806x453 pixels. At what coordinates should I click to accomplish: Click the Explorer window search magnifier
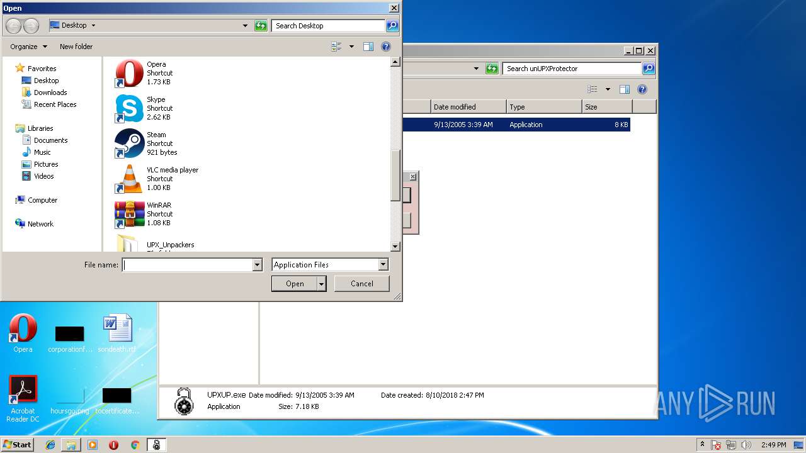tap(649, 69)
